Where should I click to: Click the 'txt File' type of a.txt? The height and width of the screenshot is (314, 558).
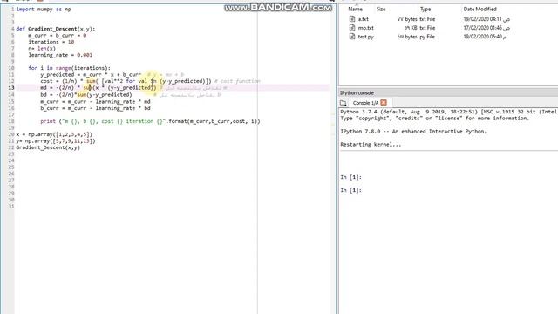427,19
